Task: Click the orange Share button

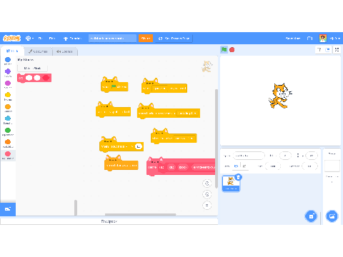Action: point(146,38)
